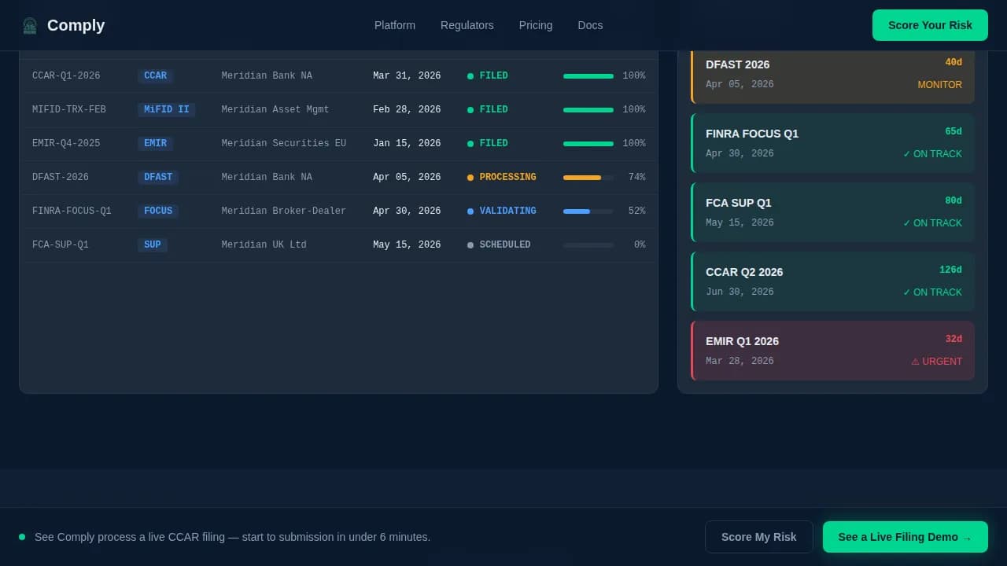Click the FOCUS tag badge
The image size is (1007, 566).
click(158, 211)
